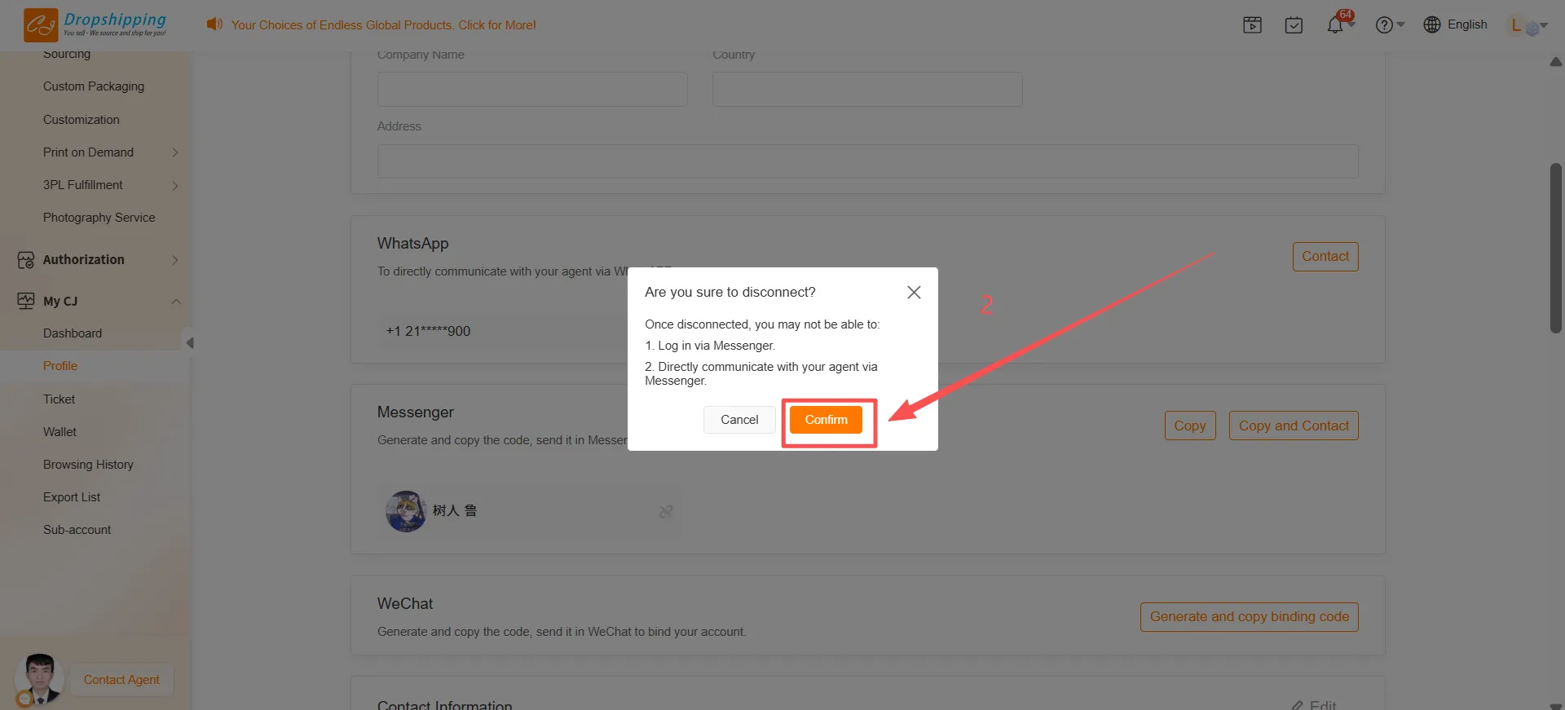Open the notifications bell

point(1335,25)
